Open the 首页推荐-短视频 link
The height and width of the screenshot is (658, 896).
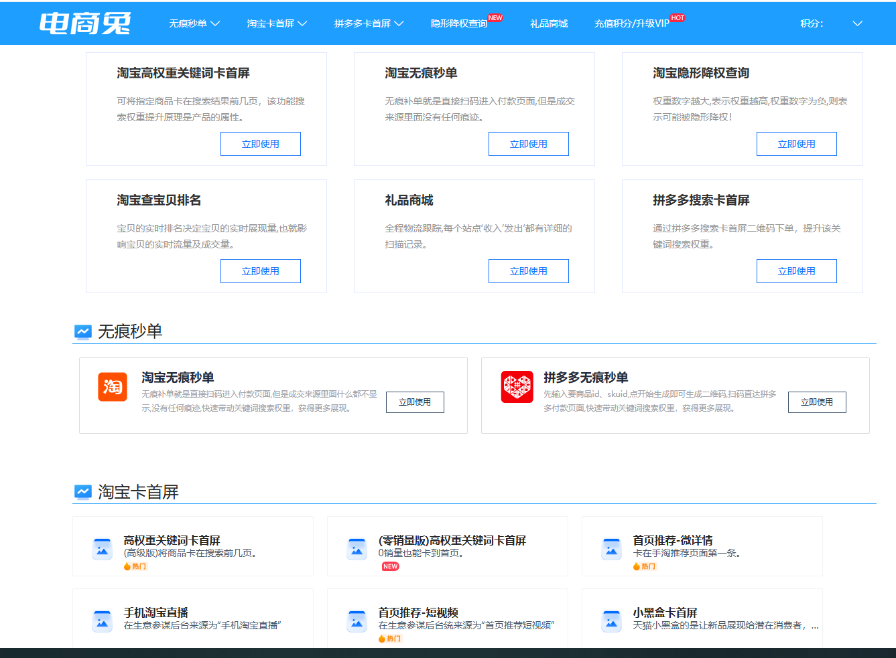[x=418, y=612]
